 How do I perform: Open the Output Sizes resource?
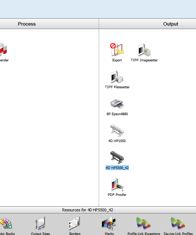40,223
